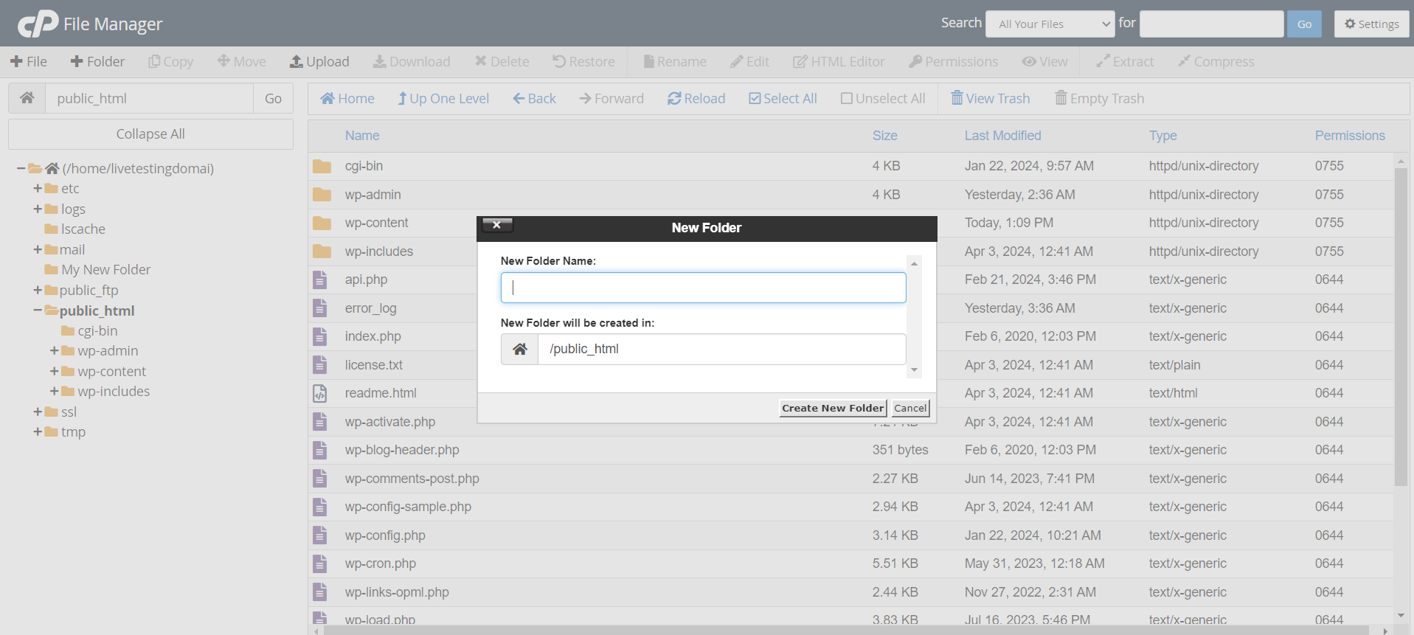Click the Go button next to the path
The height and width of the screenshot is (635, 1414).
coord(273,98)
